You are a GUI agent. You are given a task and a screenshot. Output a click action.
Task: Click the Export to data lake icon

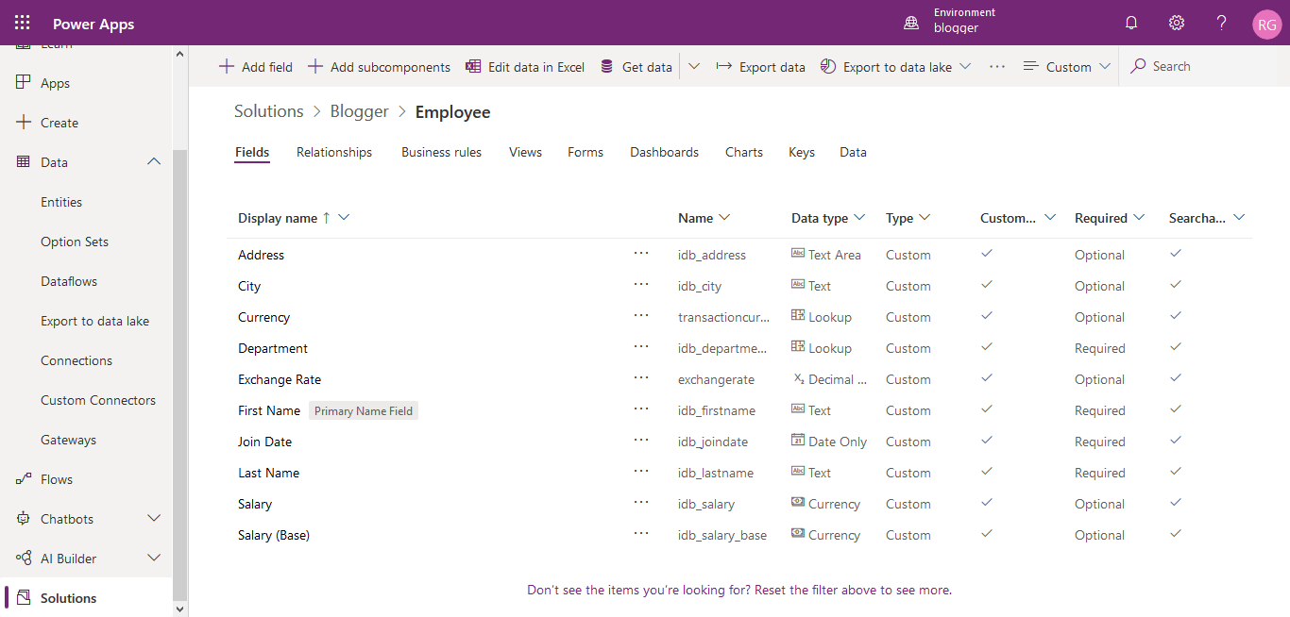pyautogui.click(x=828, y=67)
